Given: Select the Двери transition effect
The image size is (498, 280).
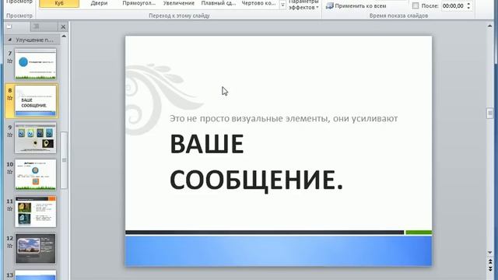Looking at the screenshot, I should pos(99,3).
